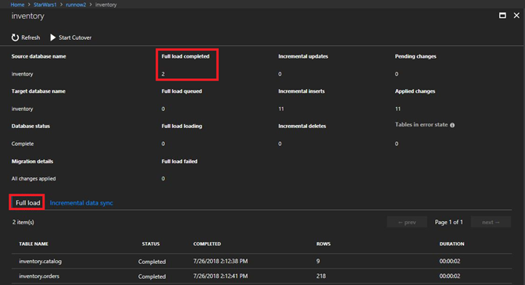Click Completed status for inventory.catalog

point(152,262)
